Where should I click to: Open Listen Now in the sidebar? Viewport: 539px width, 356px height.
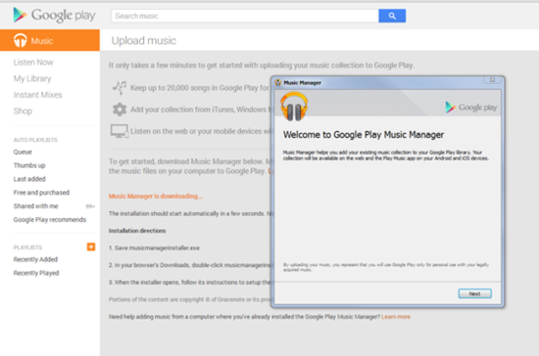[x=33, y=63]
